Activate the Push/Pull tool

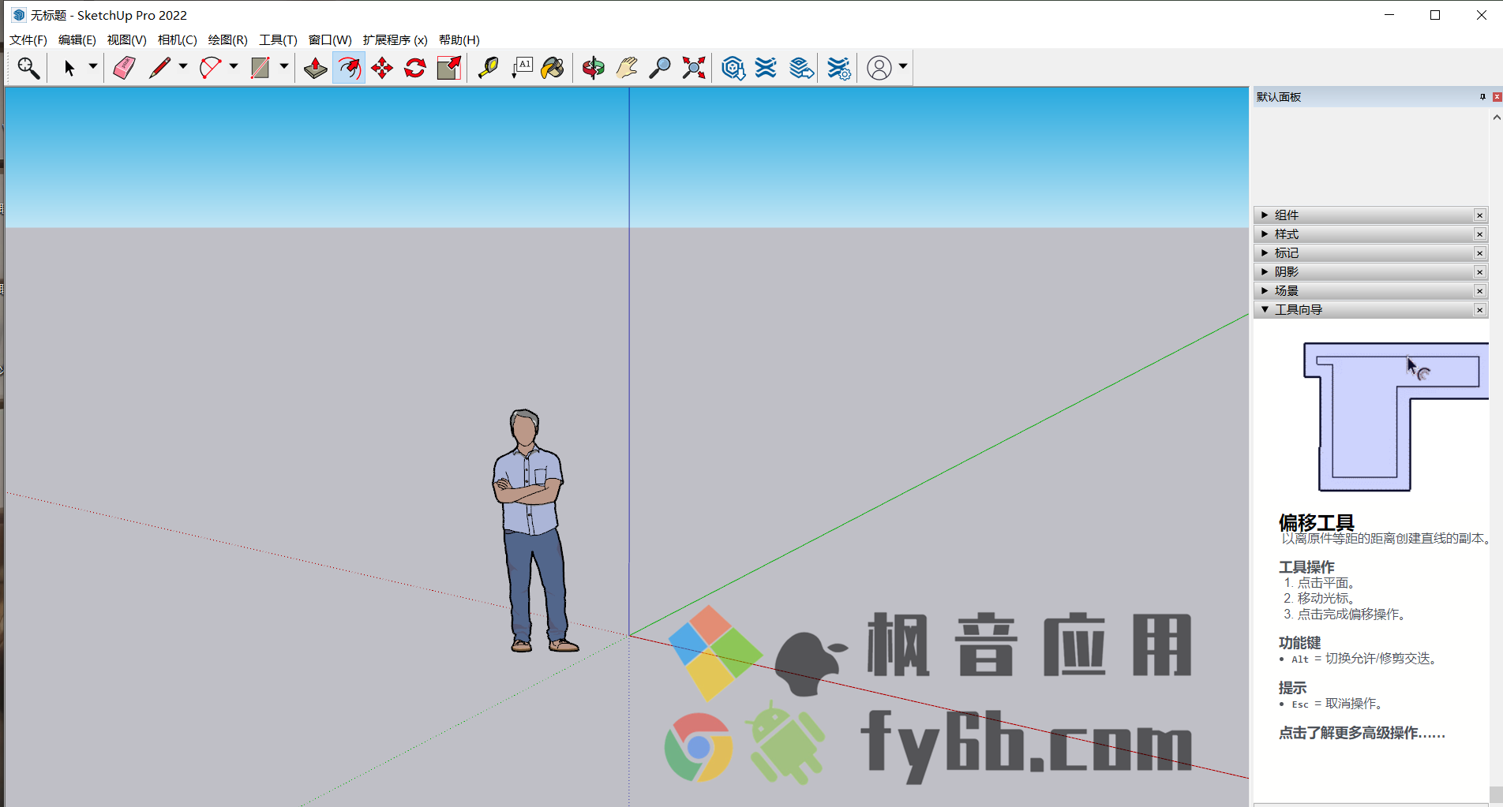(315, 68)
